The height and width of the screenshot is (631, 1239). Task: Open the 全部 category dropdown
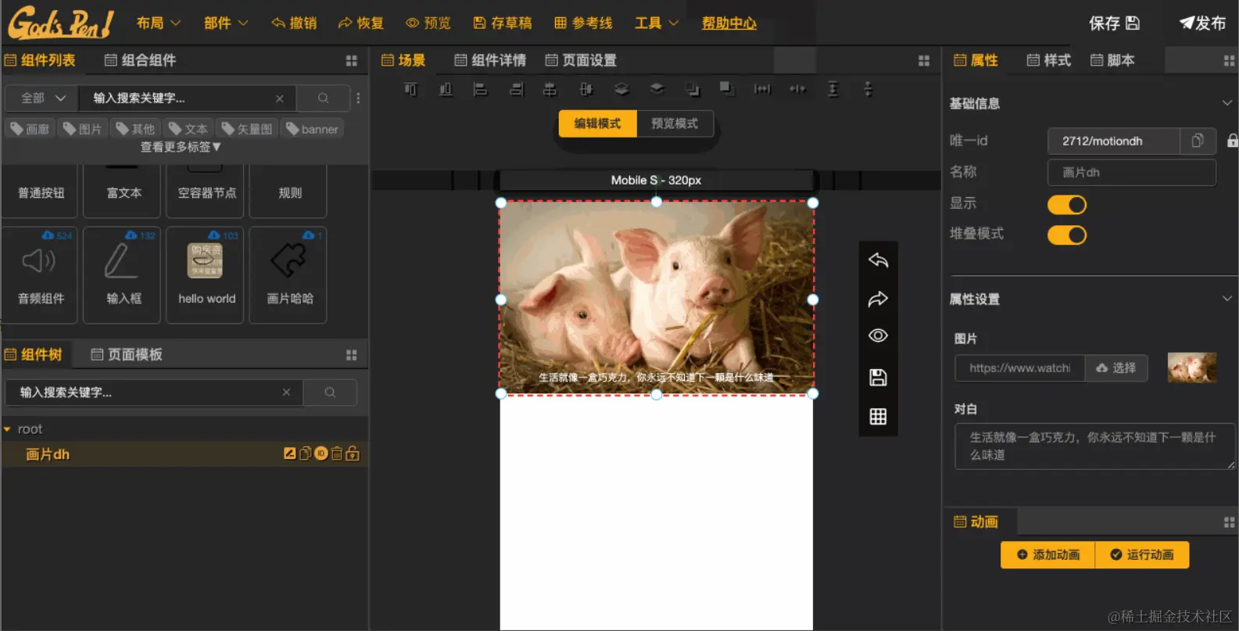pos(42,98)
